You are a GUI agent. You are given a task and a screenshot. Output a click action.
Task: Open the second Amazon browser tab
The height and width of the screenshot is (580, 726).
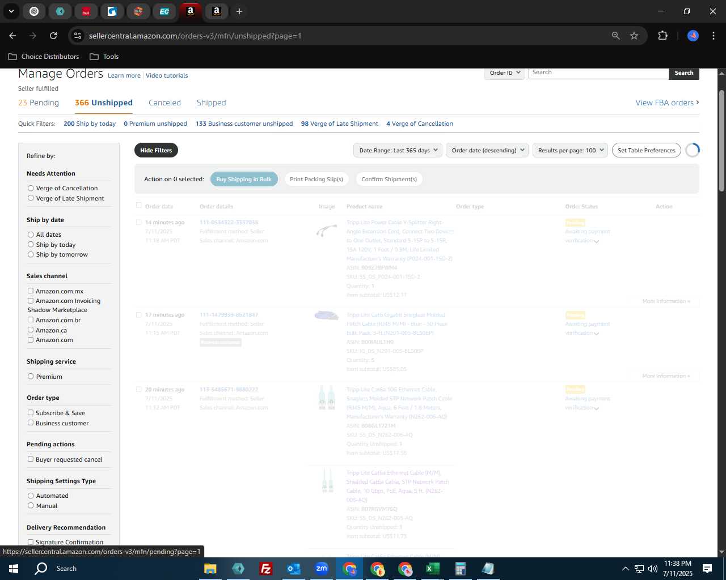217,11
